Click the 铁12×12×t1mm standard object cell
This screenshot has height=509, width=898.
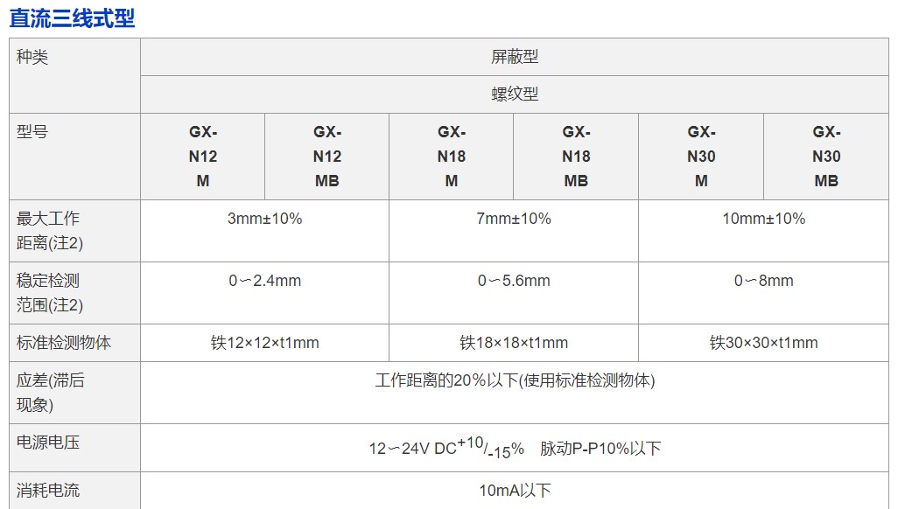[x=264, y=343]
